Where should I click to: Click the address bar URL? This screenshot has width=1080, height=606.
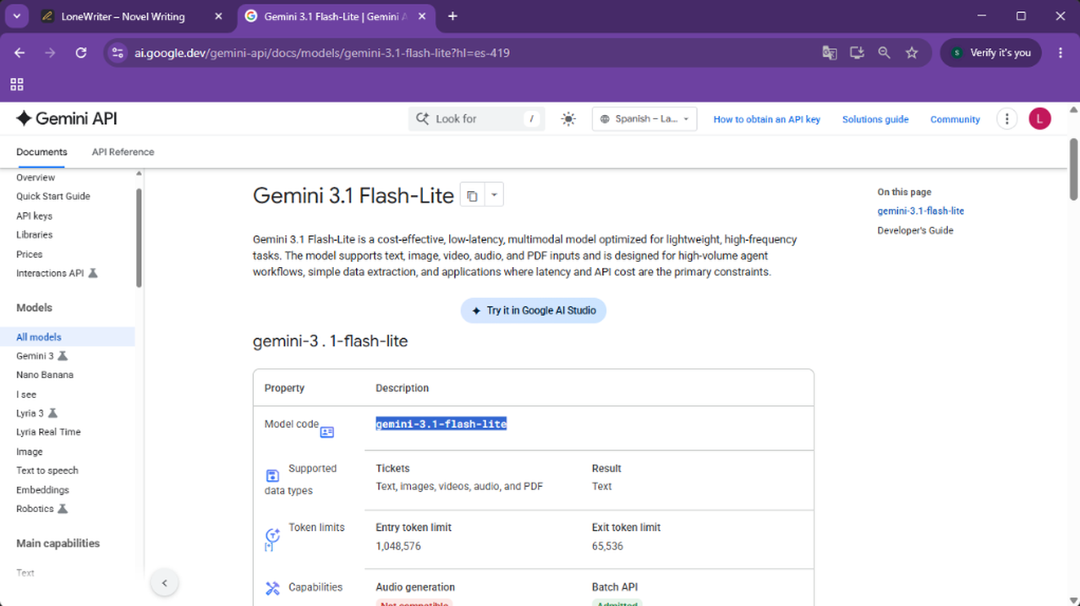click(x=321, y=52)
